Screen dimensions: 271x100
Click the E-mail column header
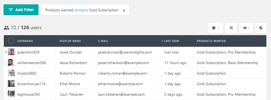coord(103,41)
